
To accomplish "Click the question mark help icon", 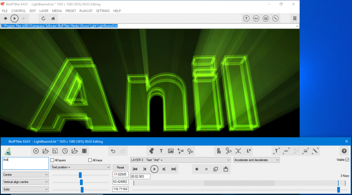I will [344, 151].
